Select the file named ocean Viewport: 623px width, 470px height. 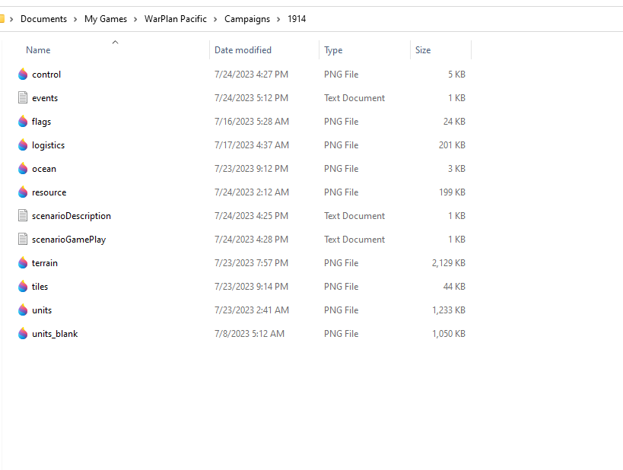[44, 168]
